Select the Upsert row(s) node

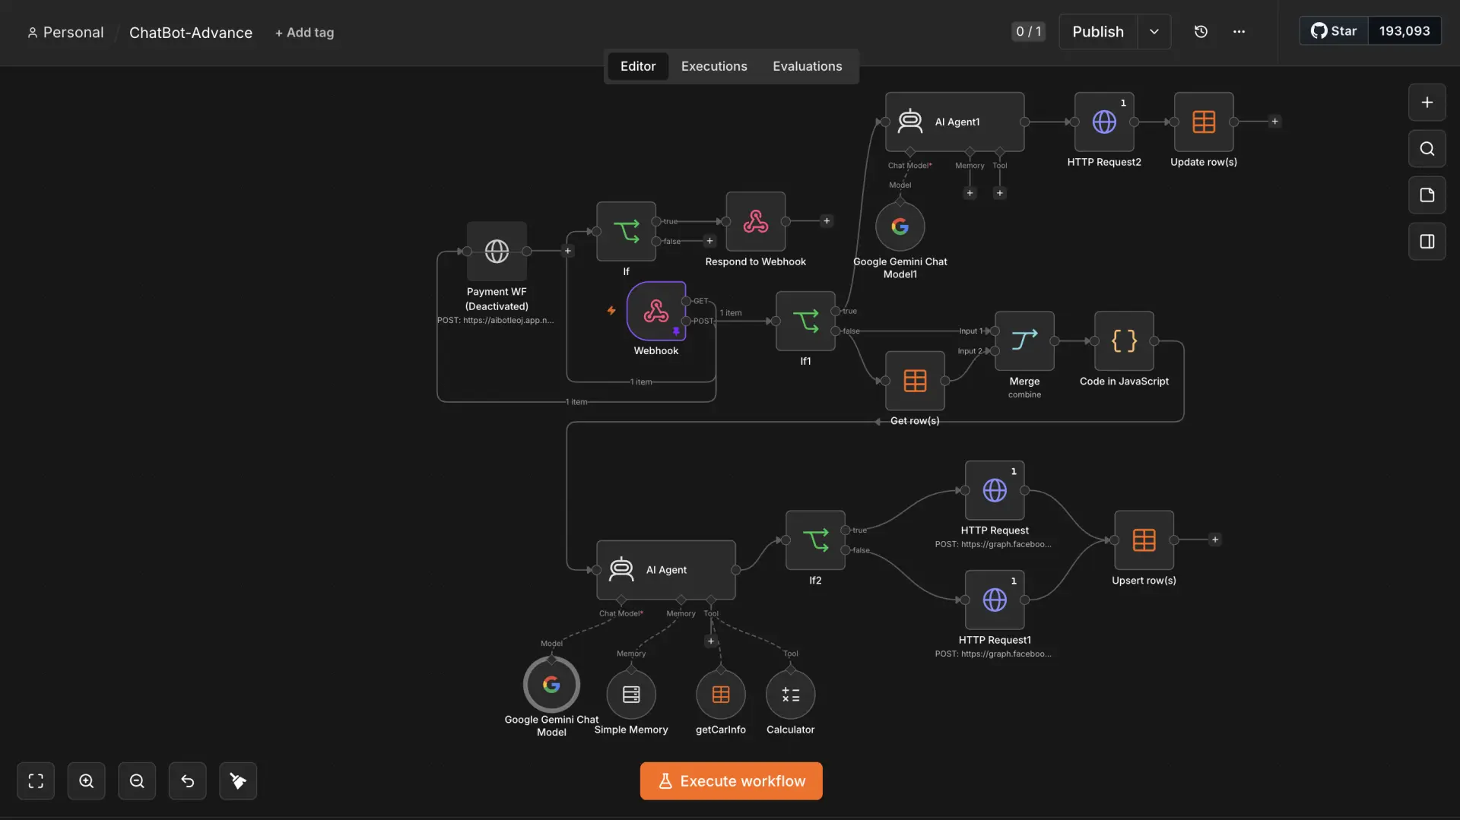click(x=1144, y=540)
